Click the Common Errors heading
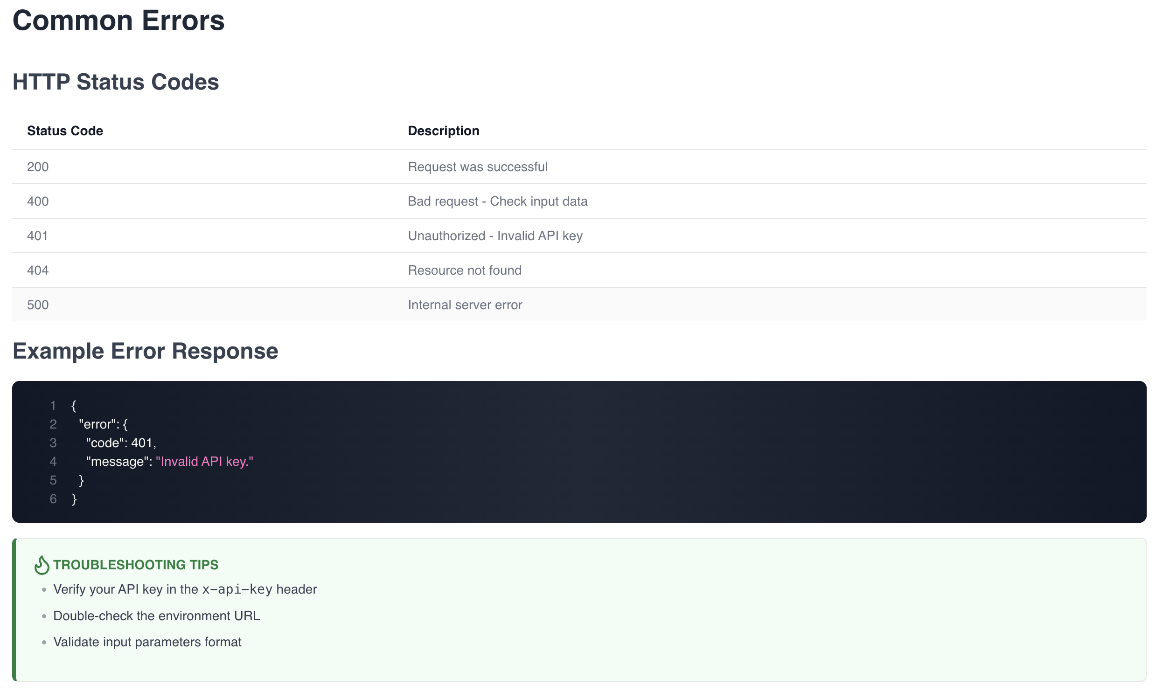 118,21
